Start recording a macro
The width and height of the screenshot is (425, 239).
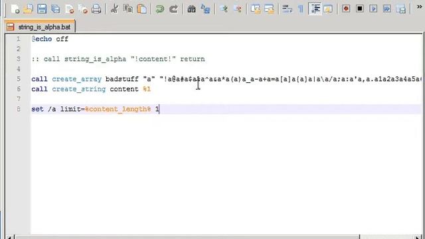346,9
